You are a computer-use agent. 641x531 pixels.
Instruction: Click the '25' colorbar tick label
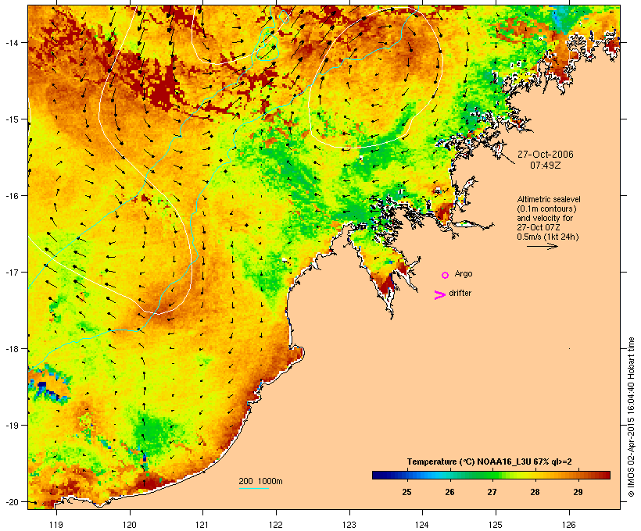pyautogui.click(x=406, y=492)
